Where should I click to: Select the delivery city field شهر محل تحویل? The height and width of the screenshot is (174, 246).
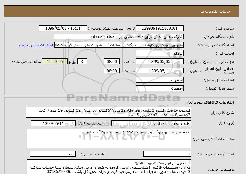(x=159, y=88)
